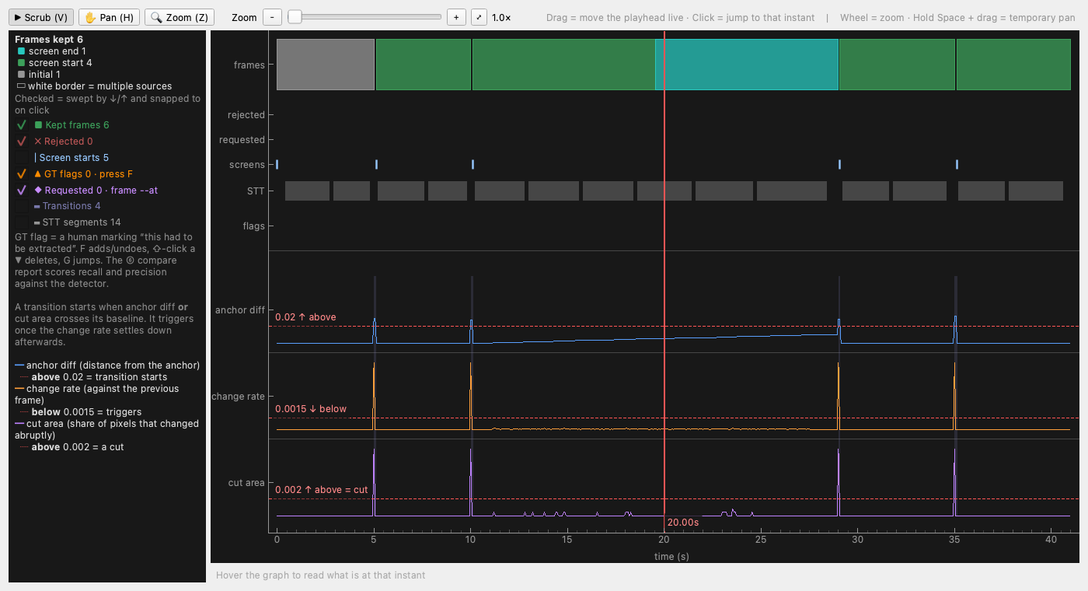Toggle the Requested 0 checkbox
Image resolution: width=1088 pixels, height=591 pixels.
pos(22,191)
